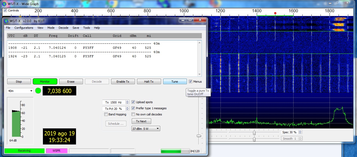Open the 37 dBm 5 W power dropdown
Viewport: 357px width, 157px height.
pos(146,129)
